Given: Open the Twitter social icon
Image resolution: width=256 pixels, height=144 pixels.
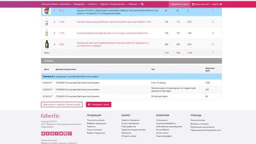Looking at the screenshot, I should click(x=61, y=134).
